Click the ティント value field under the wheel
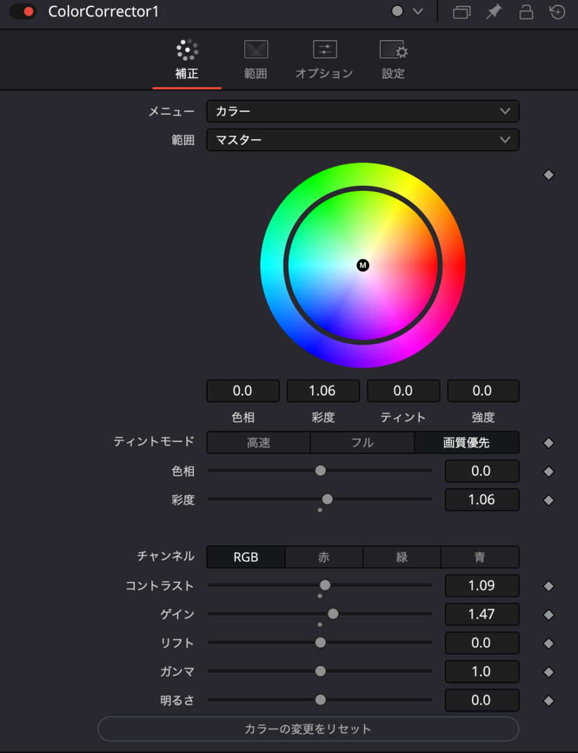Viewport: 578px width, 753px height. point(403,391)
